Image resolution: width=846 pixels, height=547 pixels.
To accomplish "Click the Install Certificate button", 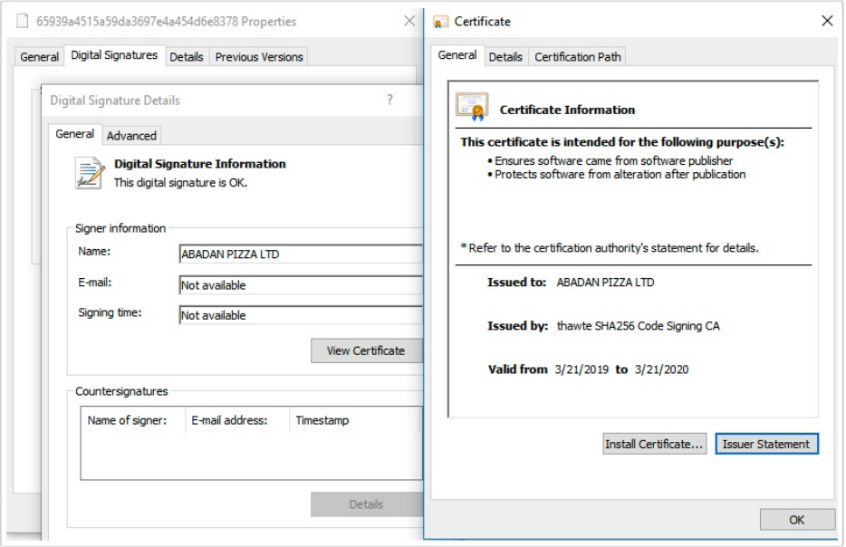I will [654, 444].
